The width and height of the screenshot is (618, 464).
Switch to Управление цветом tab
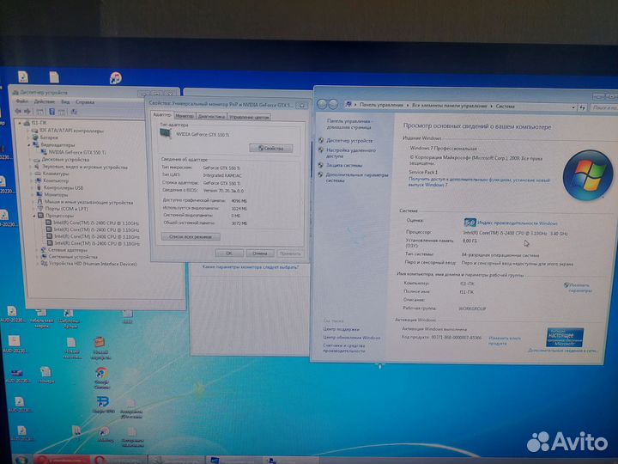pyautogui.click(x=249, y=117)
